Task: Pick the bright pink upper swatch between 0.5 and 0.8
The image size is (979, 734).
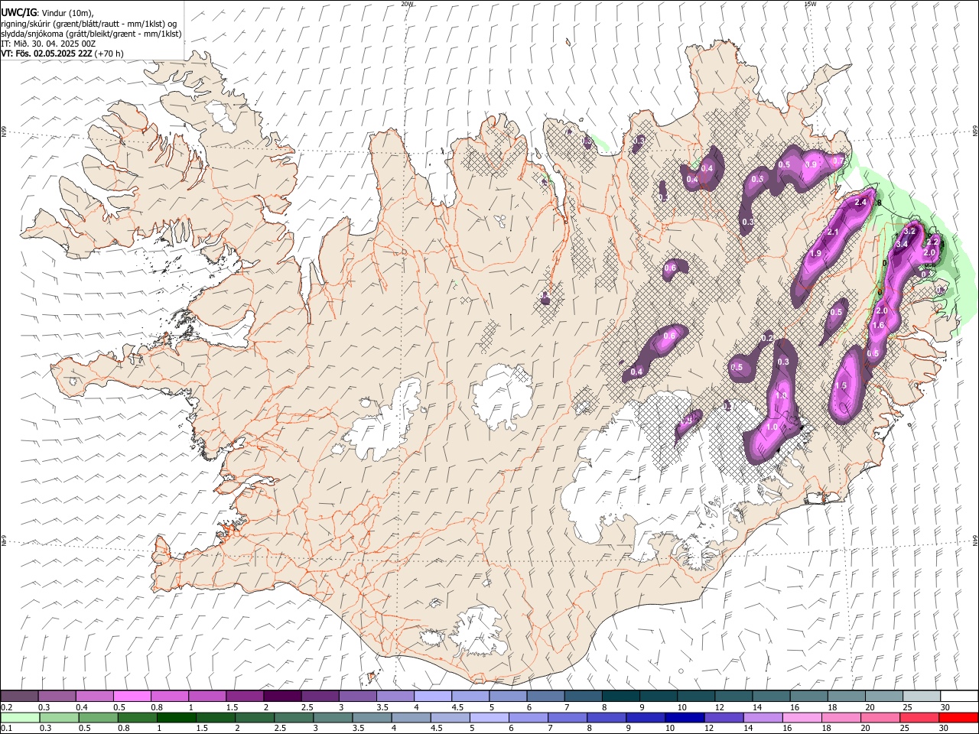Action: tap(132, 697)
